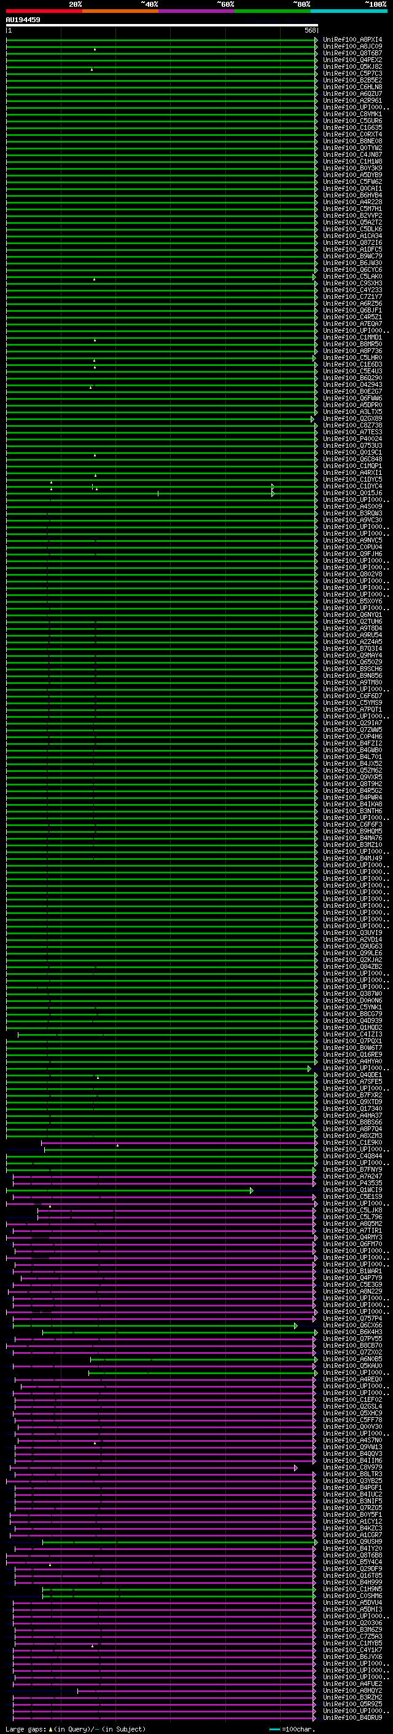The height and width of the screenshot is (1734, 393).
Task: Select the UniRef100_B2B5E2 label
Action: (352, 80)
